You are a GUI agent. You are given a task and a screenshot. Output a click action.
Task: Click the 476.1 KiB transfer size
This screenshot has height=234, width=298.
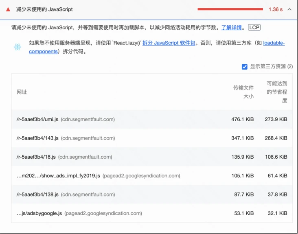pyautogui.click(x=243, y=119)
